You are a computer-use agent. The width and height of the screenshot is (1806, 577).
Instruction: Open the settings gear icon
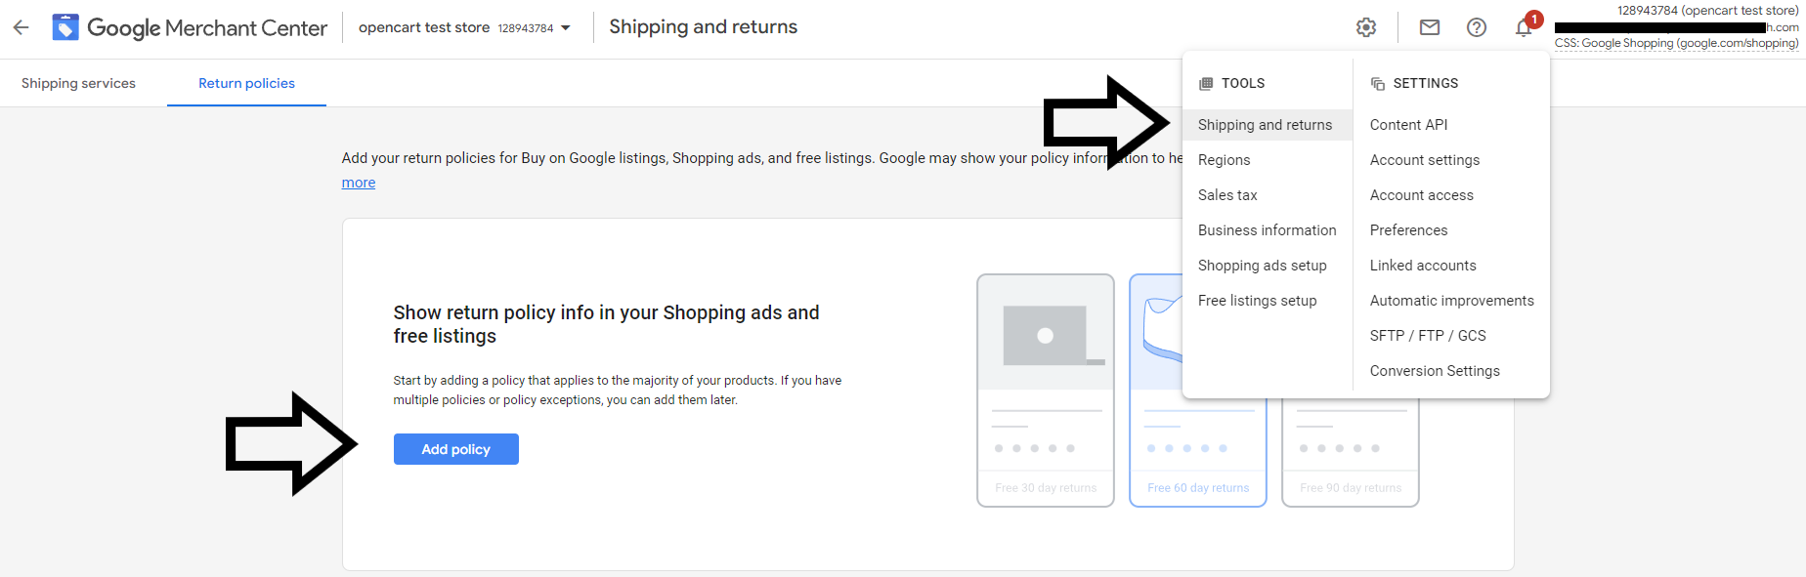1366,27
